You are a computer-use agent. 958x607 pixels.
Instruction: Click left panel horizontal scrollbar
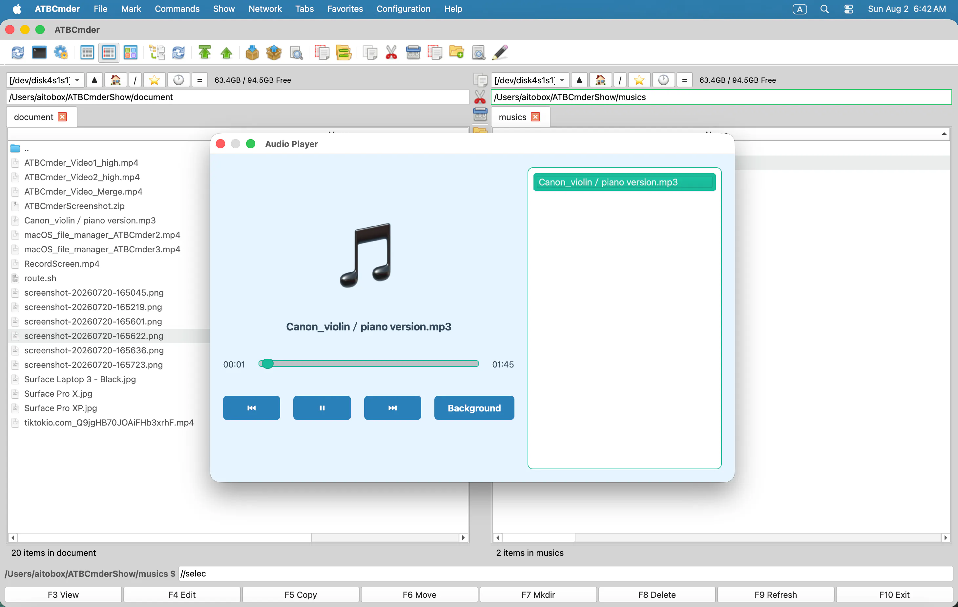238,538
